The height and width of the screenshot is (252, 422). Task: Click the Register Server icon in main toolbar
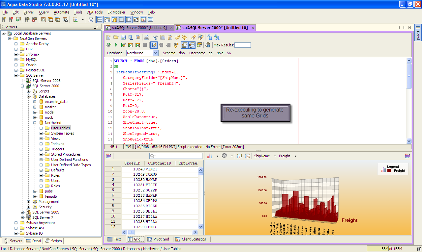[x=4, y=20]
